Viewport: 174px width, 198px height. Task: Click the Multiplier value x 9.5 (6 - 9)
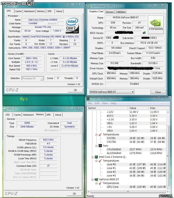[x=32, y=62]
